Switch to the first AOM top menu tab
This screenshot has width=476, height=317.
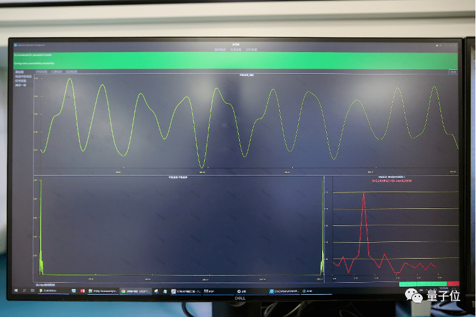(x=220, y=49)
